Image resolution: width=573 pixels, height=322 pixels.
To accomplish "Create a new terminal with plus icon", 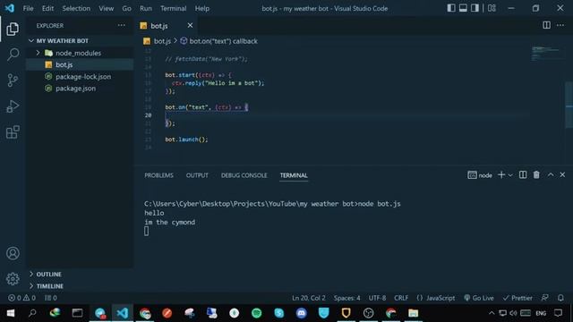I will pos(501,175).
